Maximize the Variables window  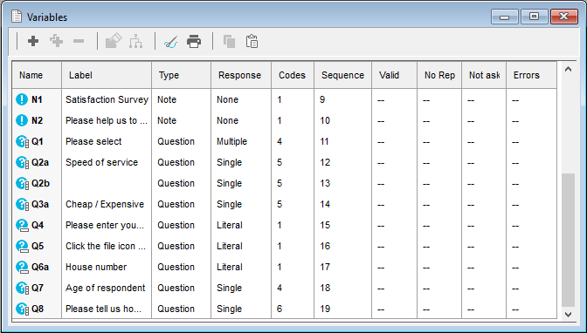(534, 17)
